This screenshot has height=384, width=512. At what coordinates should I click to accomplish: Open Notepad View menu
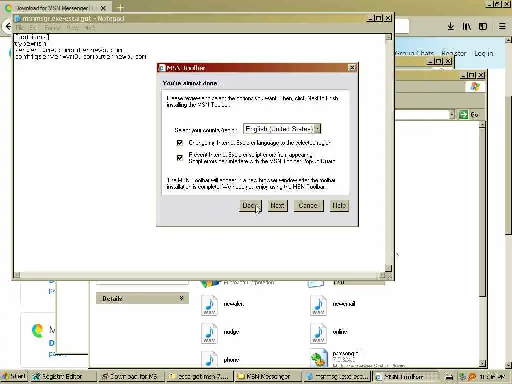tap(73, 28)
